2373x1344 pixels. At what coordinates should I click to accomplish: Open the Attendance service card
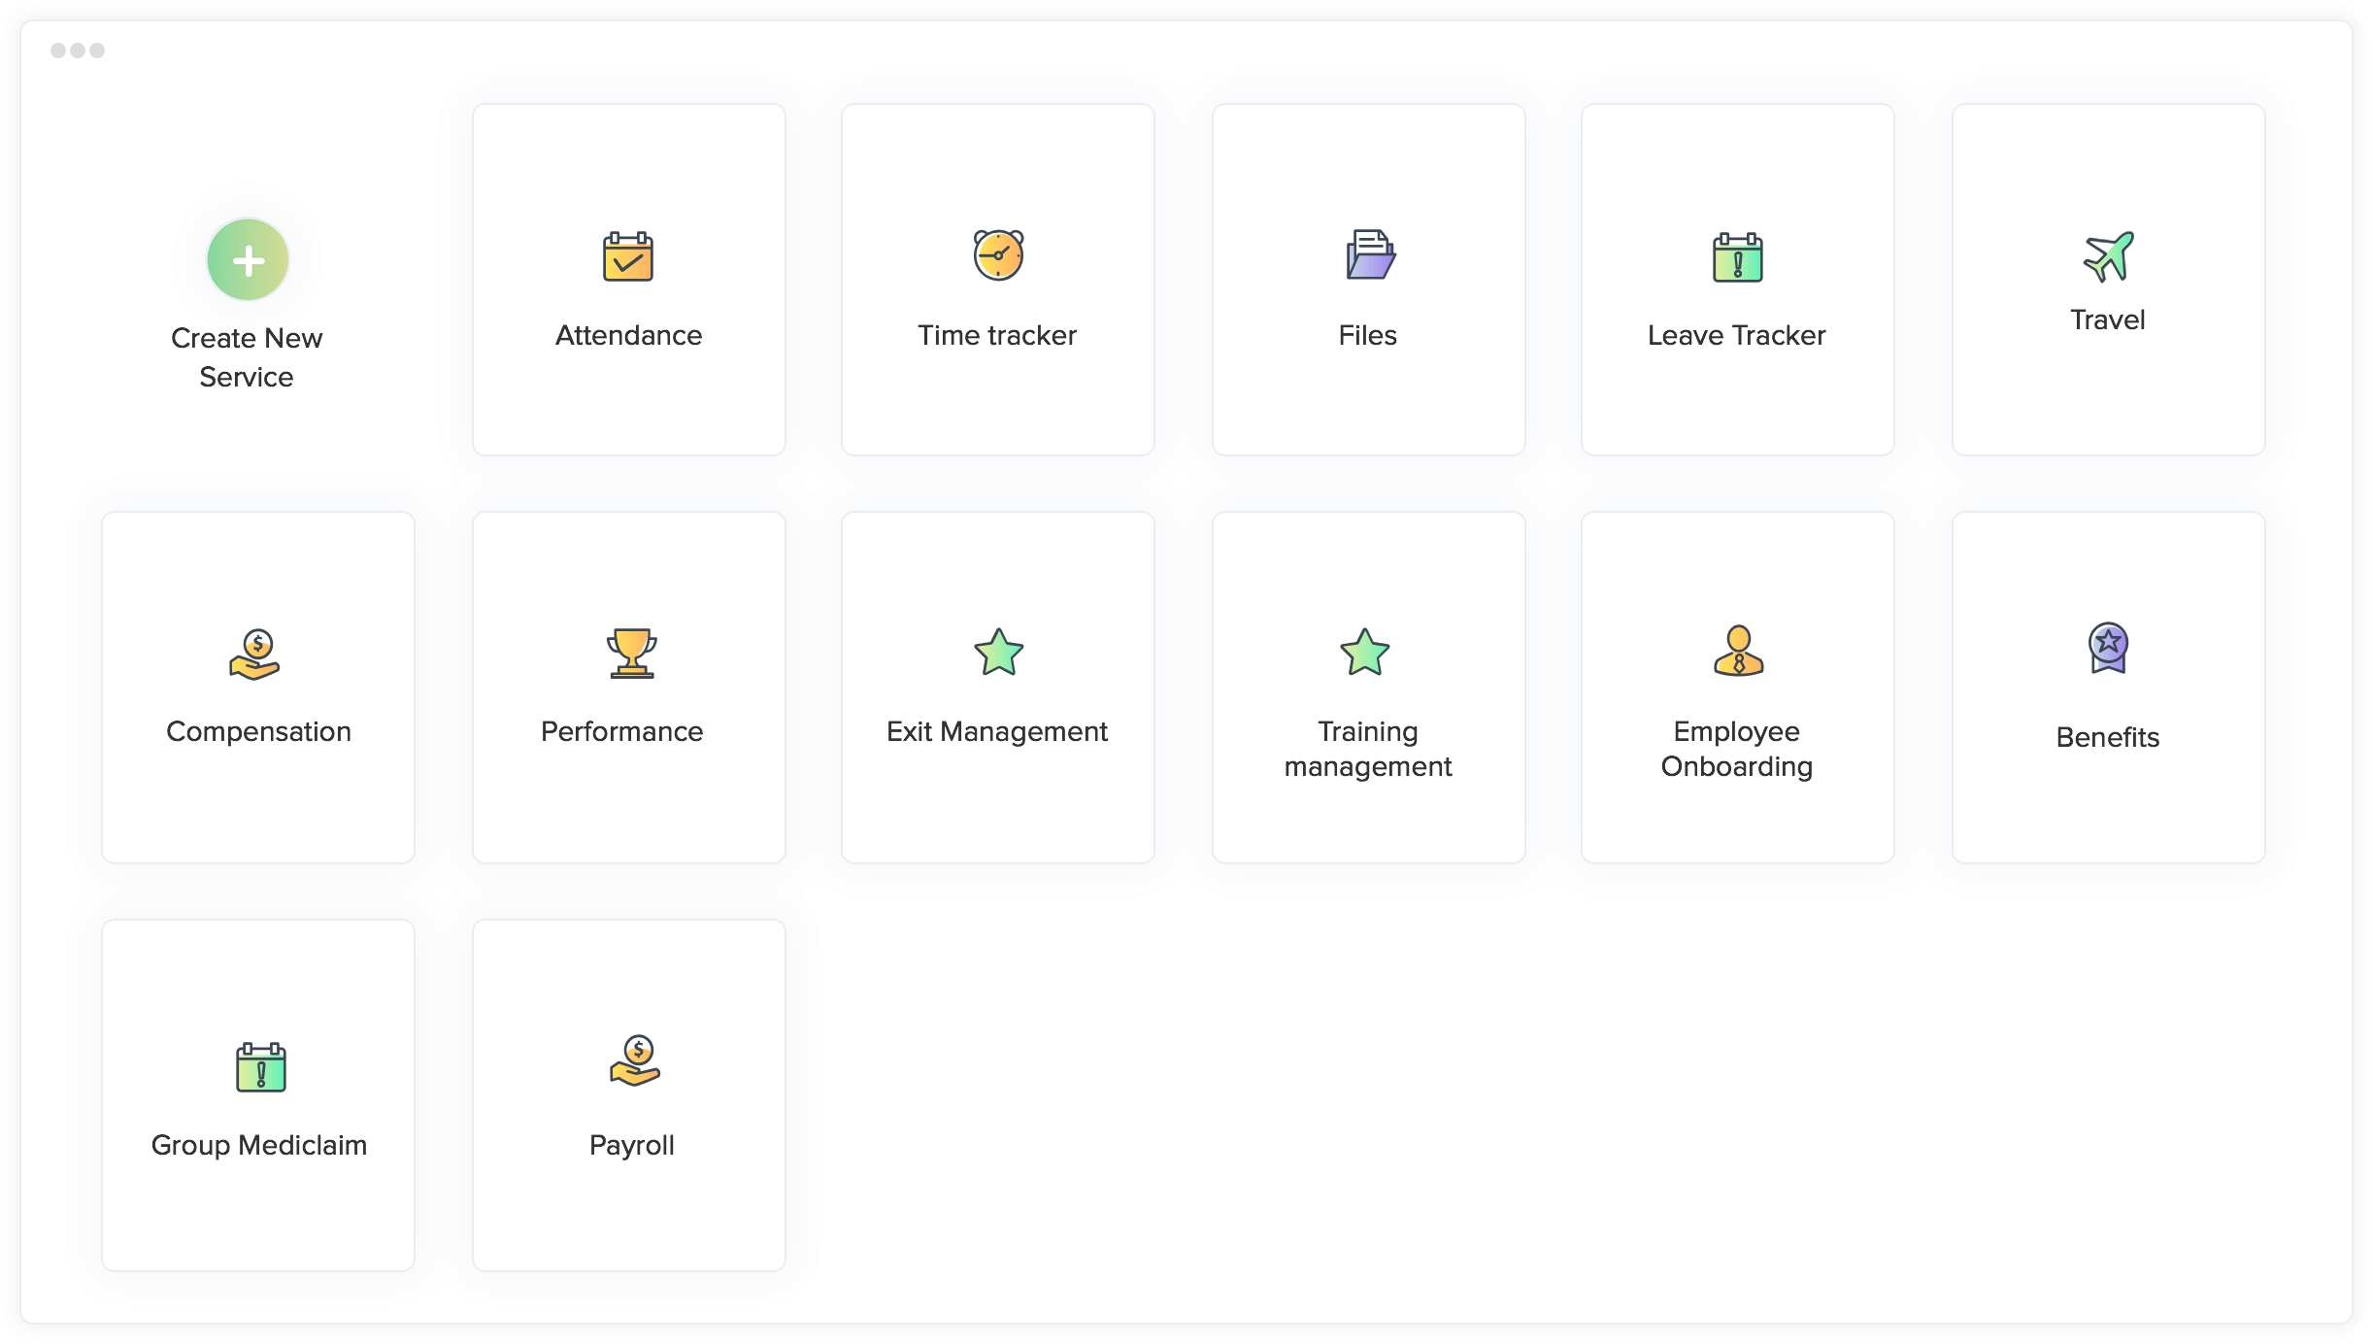pyautogui.click(x=628, y=280)
